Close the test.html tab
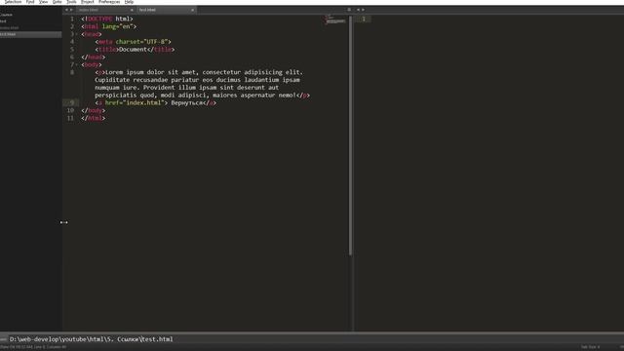 (193, 10)
